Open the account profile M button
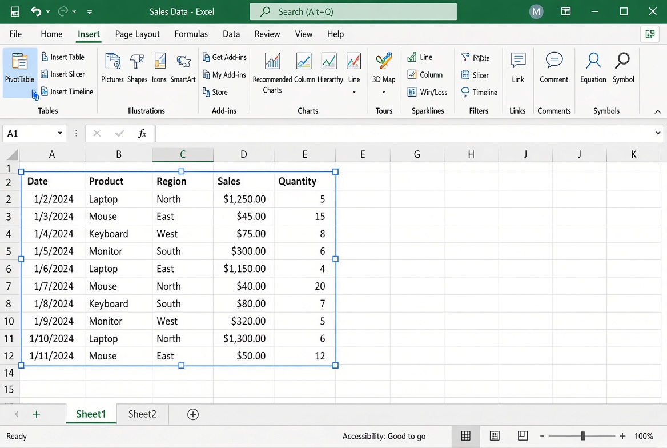Image resolution: width=667 pixels, height=448 pixels. tap(536, 11)
